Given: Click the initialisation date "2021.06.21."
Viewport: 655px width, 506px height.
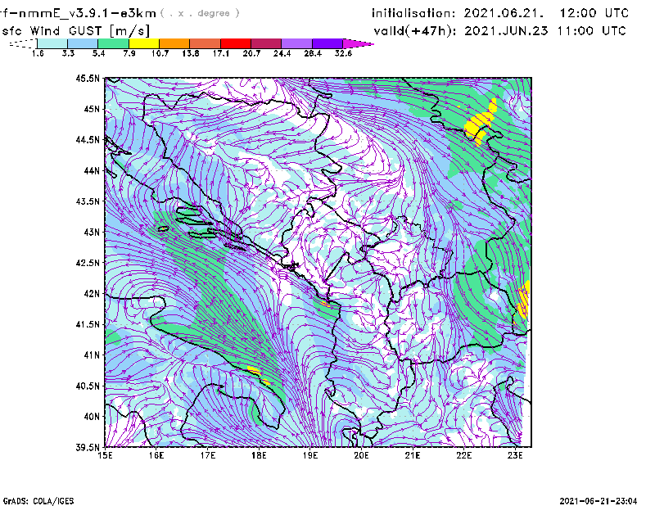Looking at the screenshot, I should click(504, 13).
